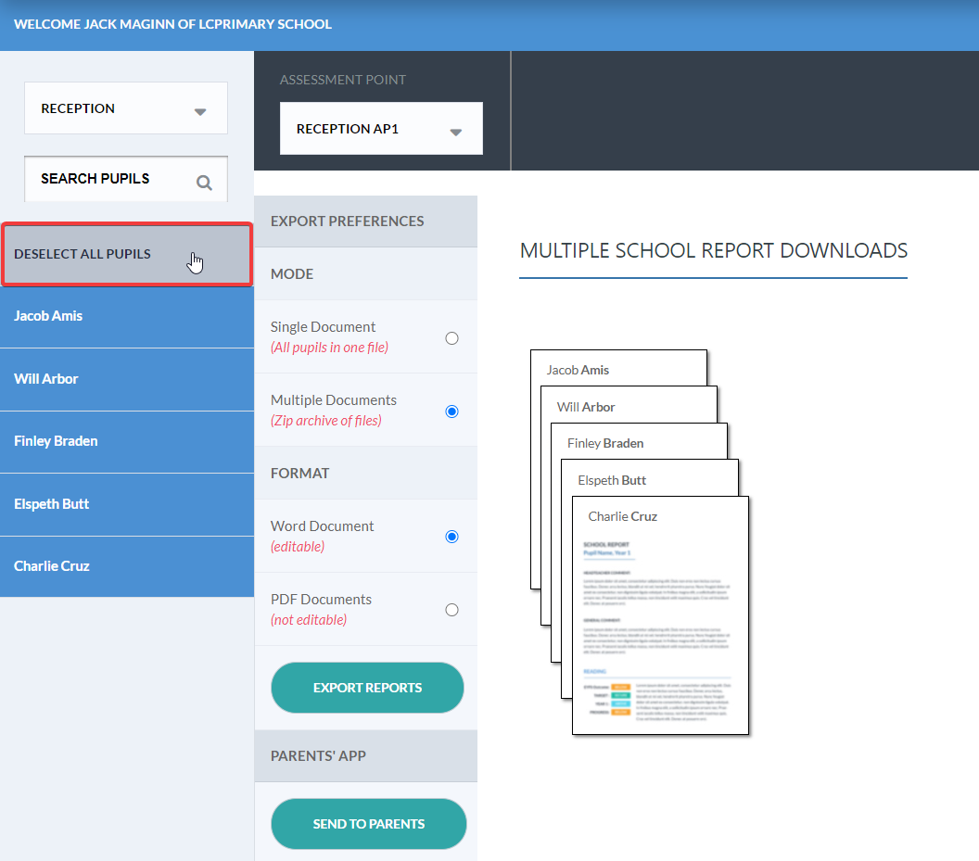Viewport: 979px width, 861px height.
Task: Open the Charlie Cruz report preview
Action: tap(661, 615)
